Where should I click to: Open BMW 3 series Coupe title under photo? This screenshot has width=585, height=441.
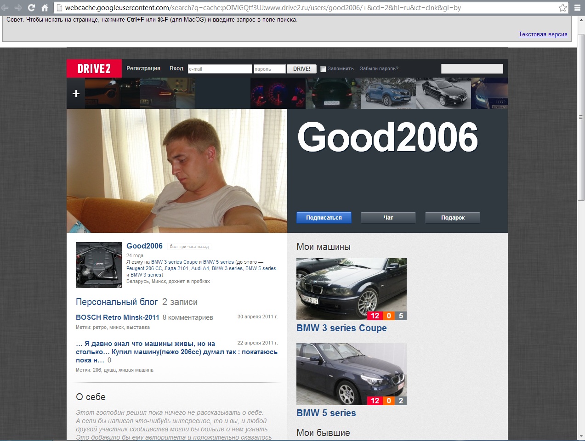pyautogui.click(x=341, y=328)
